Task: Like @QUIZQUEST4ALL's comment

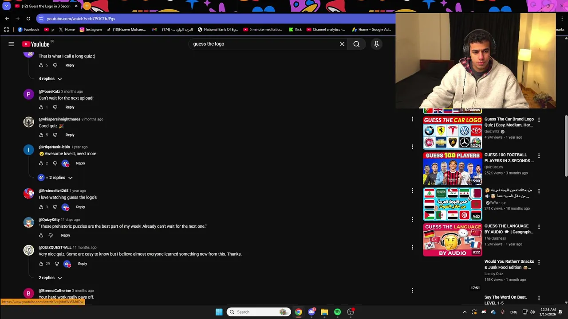Action: 41,264
